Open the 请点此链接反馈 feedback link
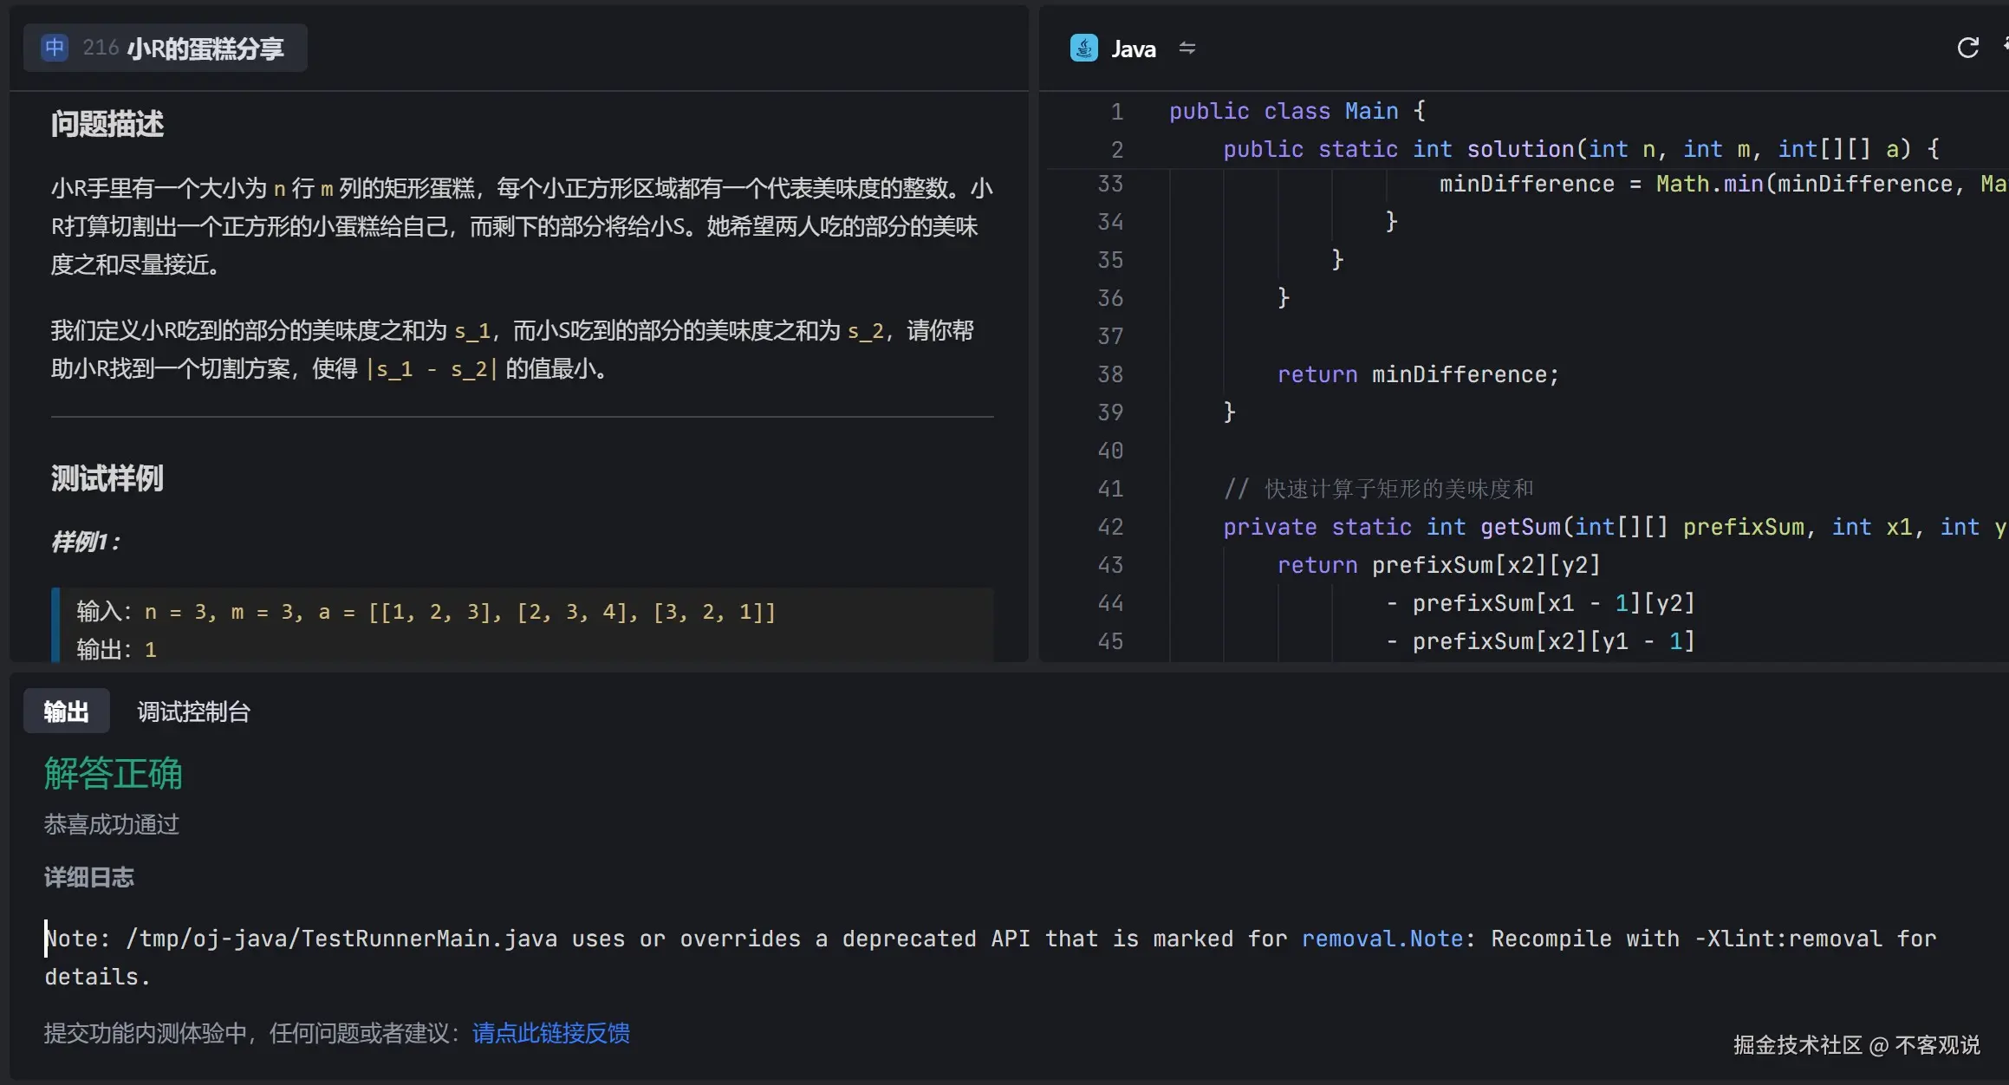 pos(550,1032)
